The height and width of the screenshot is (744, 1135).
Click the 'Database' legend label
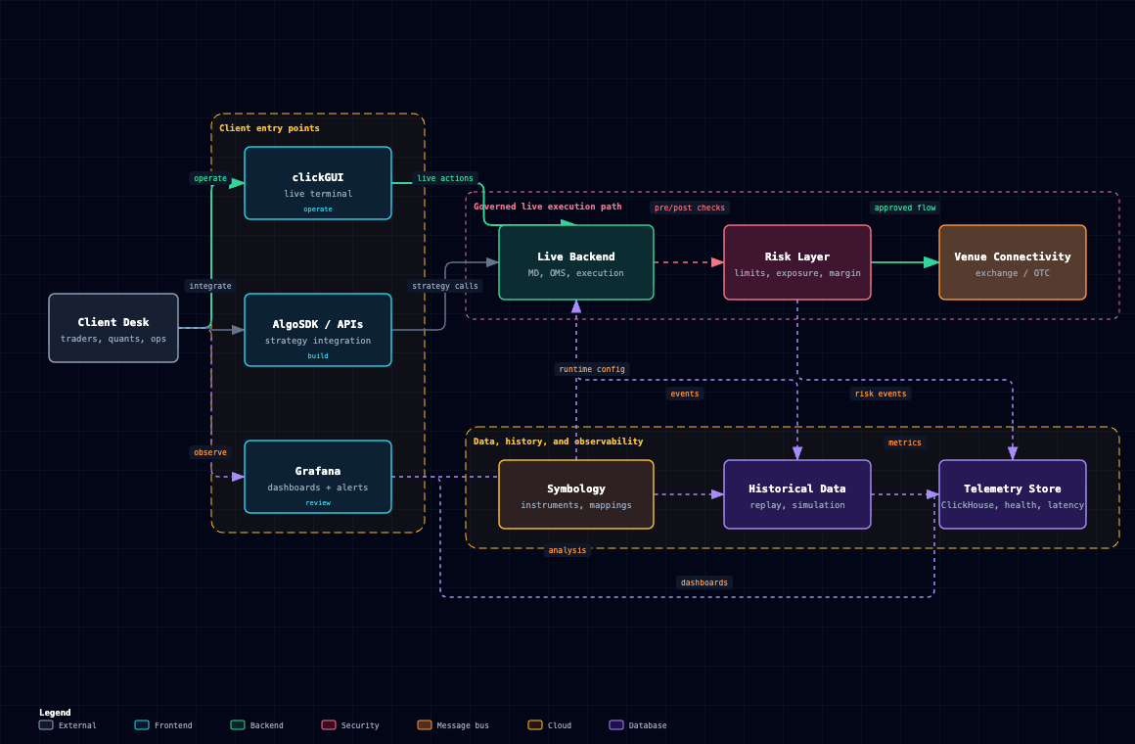(x=648, y=725)
